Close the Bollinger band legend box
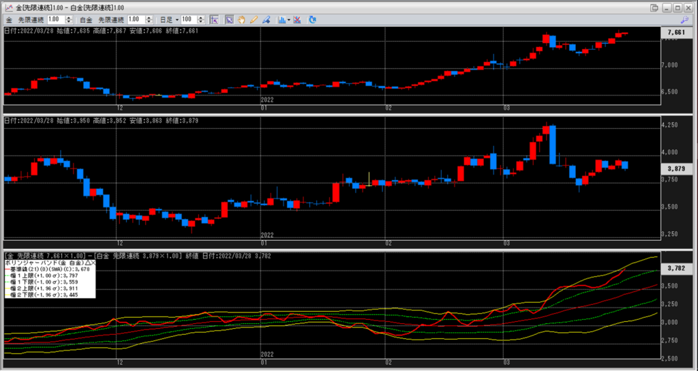Screen dimensions: 698x371 click(93, 263)
